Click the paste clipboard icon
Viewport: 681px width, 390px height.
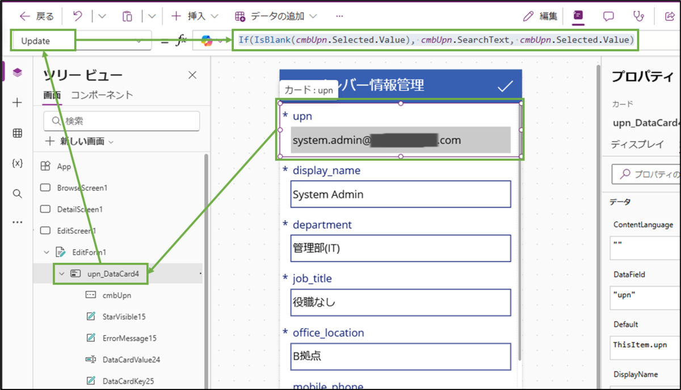(128, 16)
